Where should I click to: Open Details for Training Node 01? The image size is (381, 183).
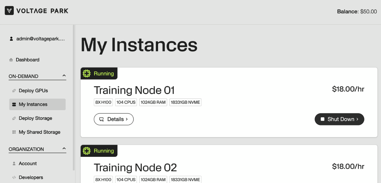pyautogui.click(x=113, y=119)
